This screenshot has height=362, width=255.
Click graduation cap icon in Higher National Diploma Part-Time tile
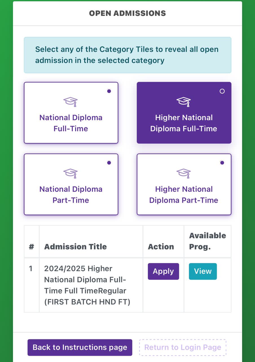pyautogui.click(x=184, y=173)
